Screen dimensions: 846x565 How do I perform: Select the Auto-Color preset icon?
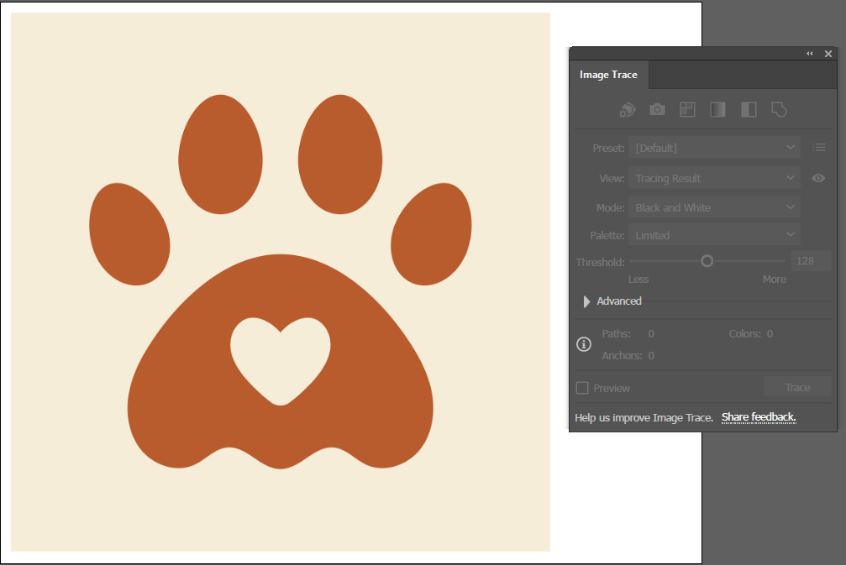click(x=626, y=109)
